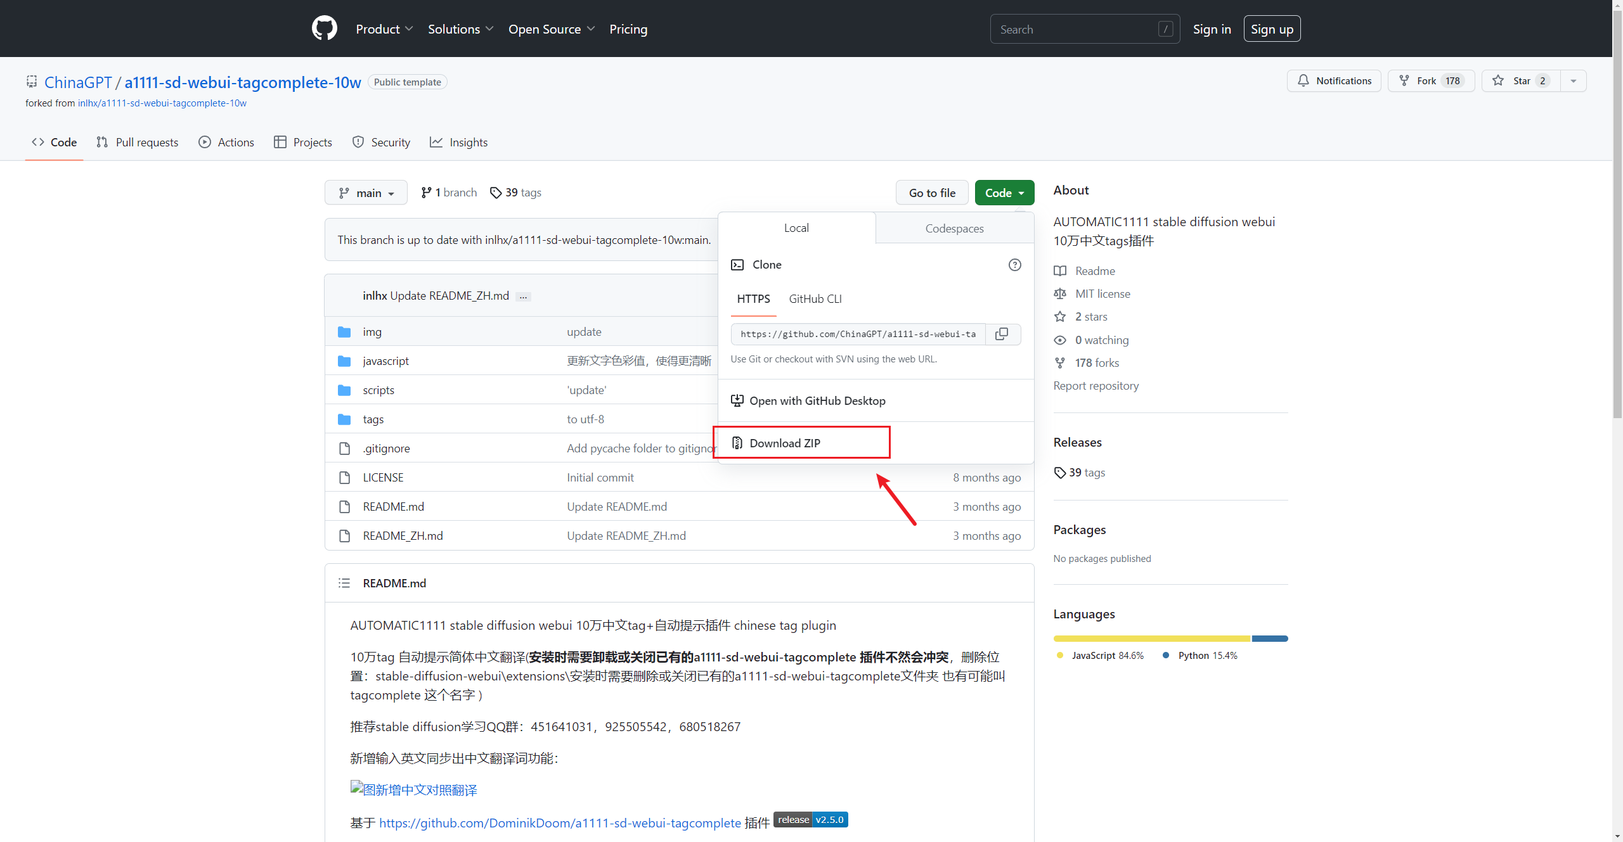
Task: Open the javascript folder
Action: 385,361
